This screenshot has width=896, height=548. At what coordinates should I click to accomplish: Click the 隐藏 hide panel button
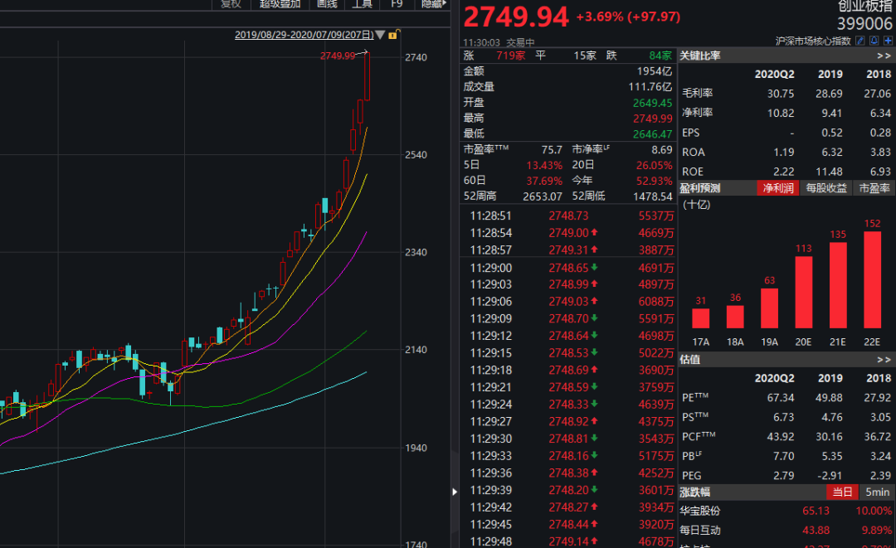(x=432, y=4)
